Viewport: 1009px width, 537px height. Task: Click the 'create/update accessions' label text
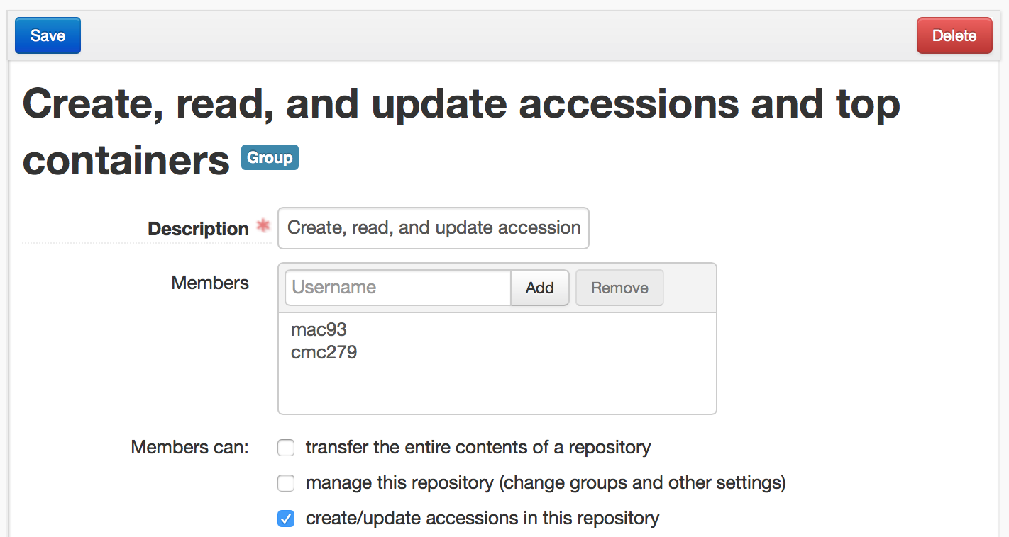click(x=483, y=519)
